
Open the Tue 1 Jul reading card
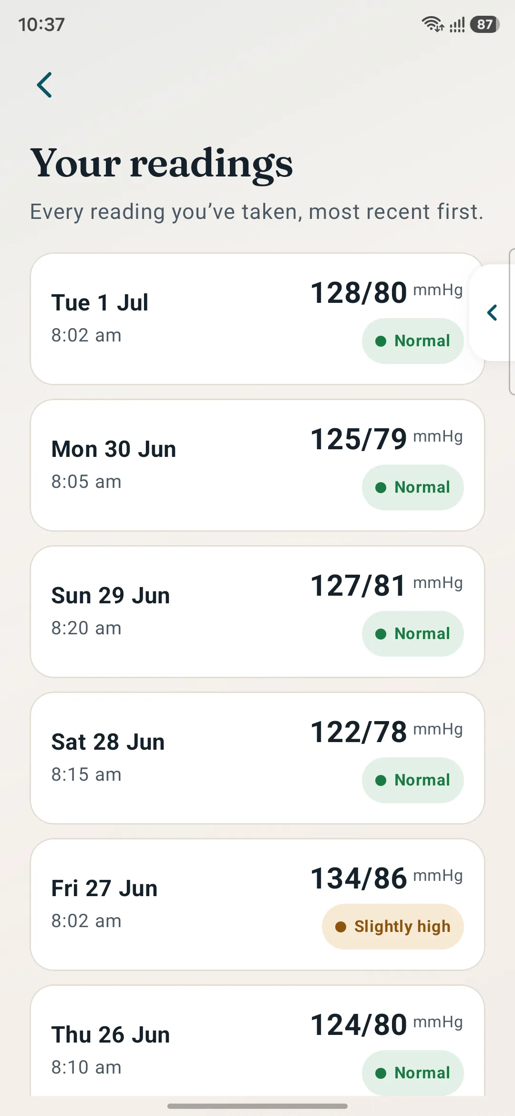point(257,319)
